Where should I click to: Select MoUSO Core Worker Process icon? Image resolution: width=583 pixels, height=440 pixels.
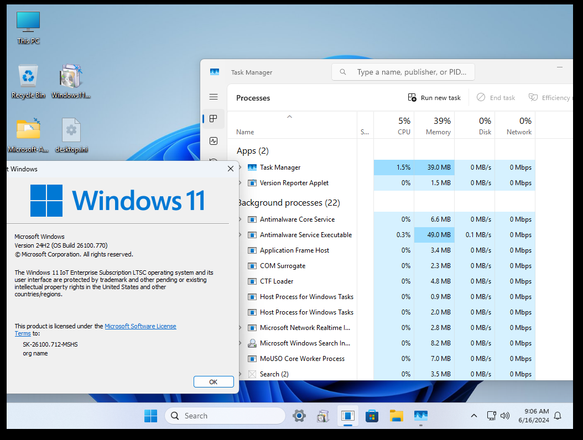[x=252, y=359]
